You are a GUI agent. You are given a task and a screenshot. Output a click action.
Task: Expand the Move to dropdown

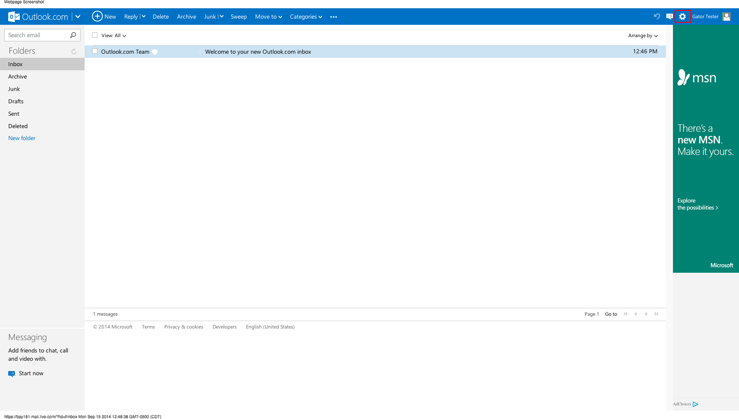pos(268,17)
